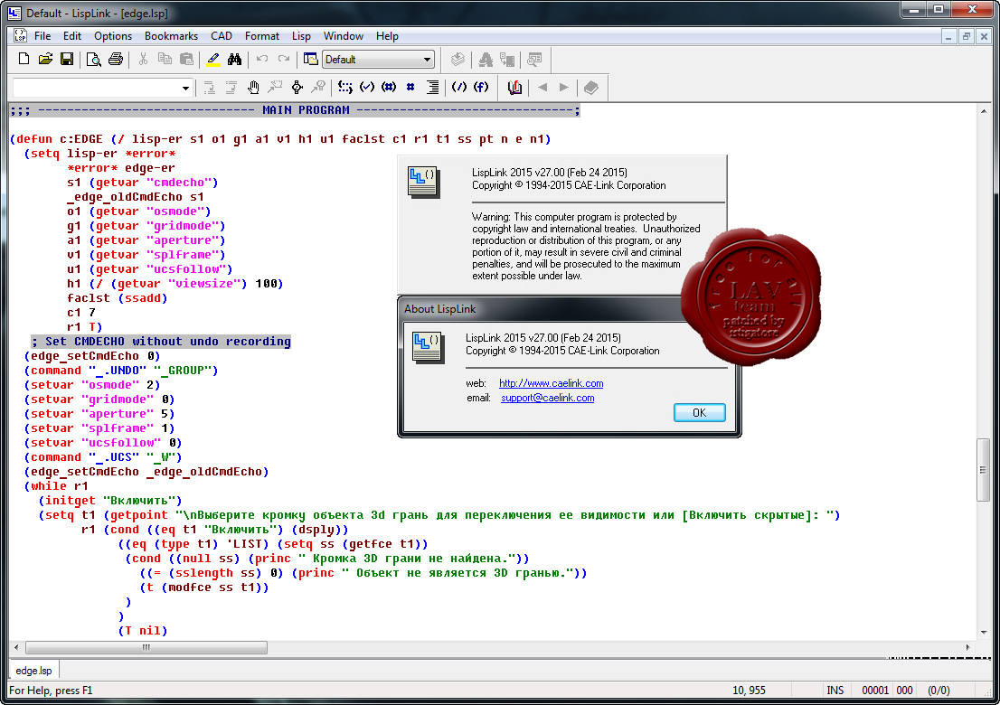The image size is (1000, 705).
Task: Create a new file from toolbar
Action: tap(24, 60)
